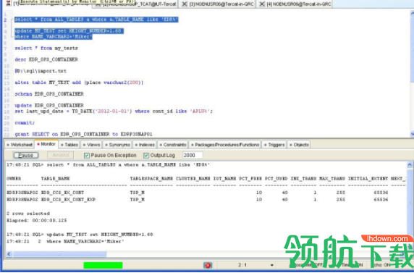This screenshot has height=273, width=414.
Task: Click the 'update MY_TEST' log line in monitor
Action: (x=80, y=235)
